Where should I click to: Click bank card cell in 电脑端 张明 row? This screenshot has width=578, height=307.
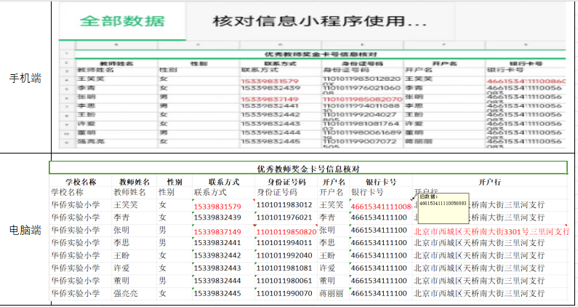[x=379, y=230]
